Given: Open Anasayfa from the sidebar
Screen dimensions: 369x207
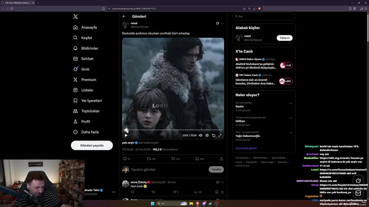Looking at the screenshot, I should [x=85, y=27].
